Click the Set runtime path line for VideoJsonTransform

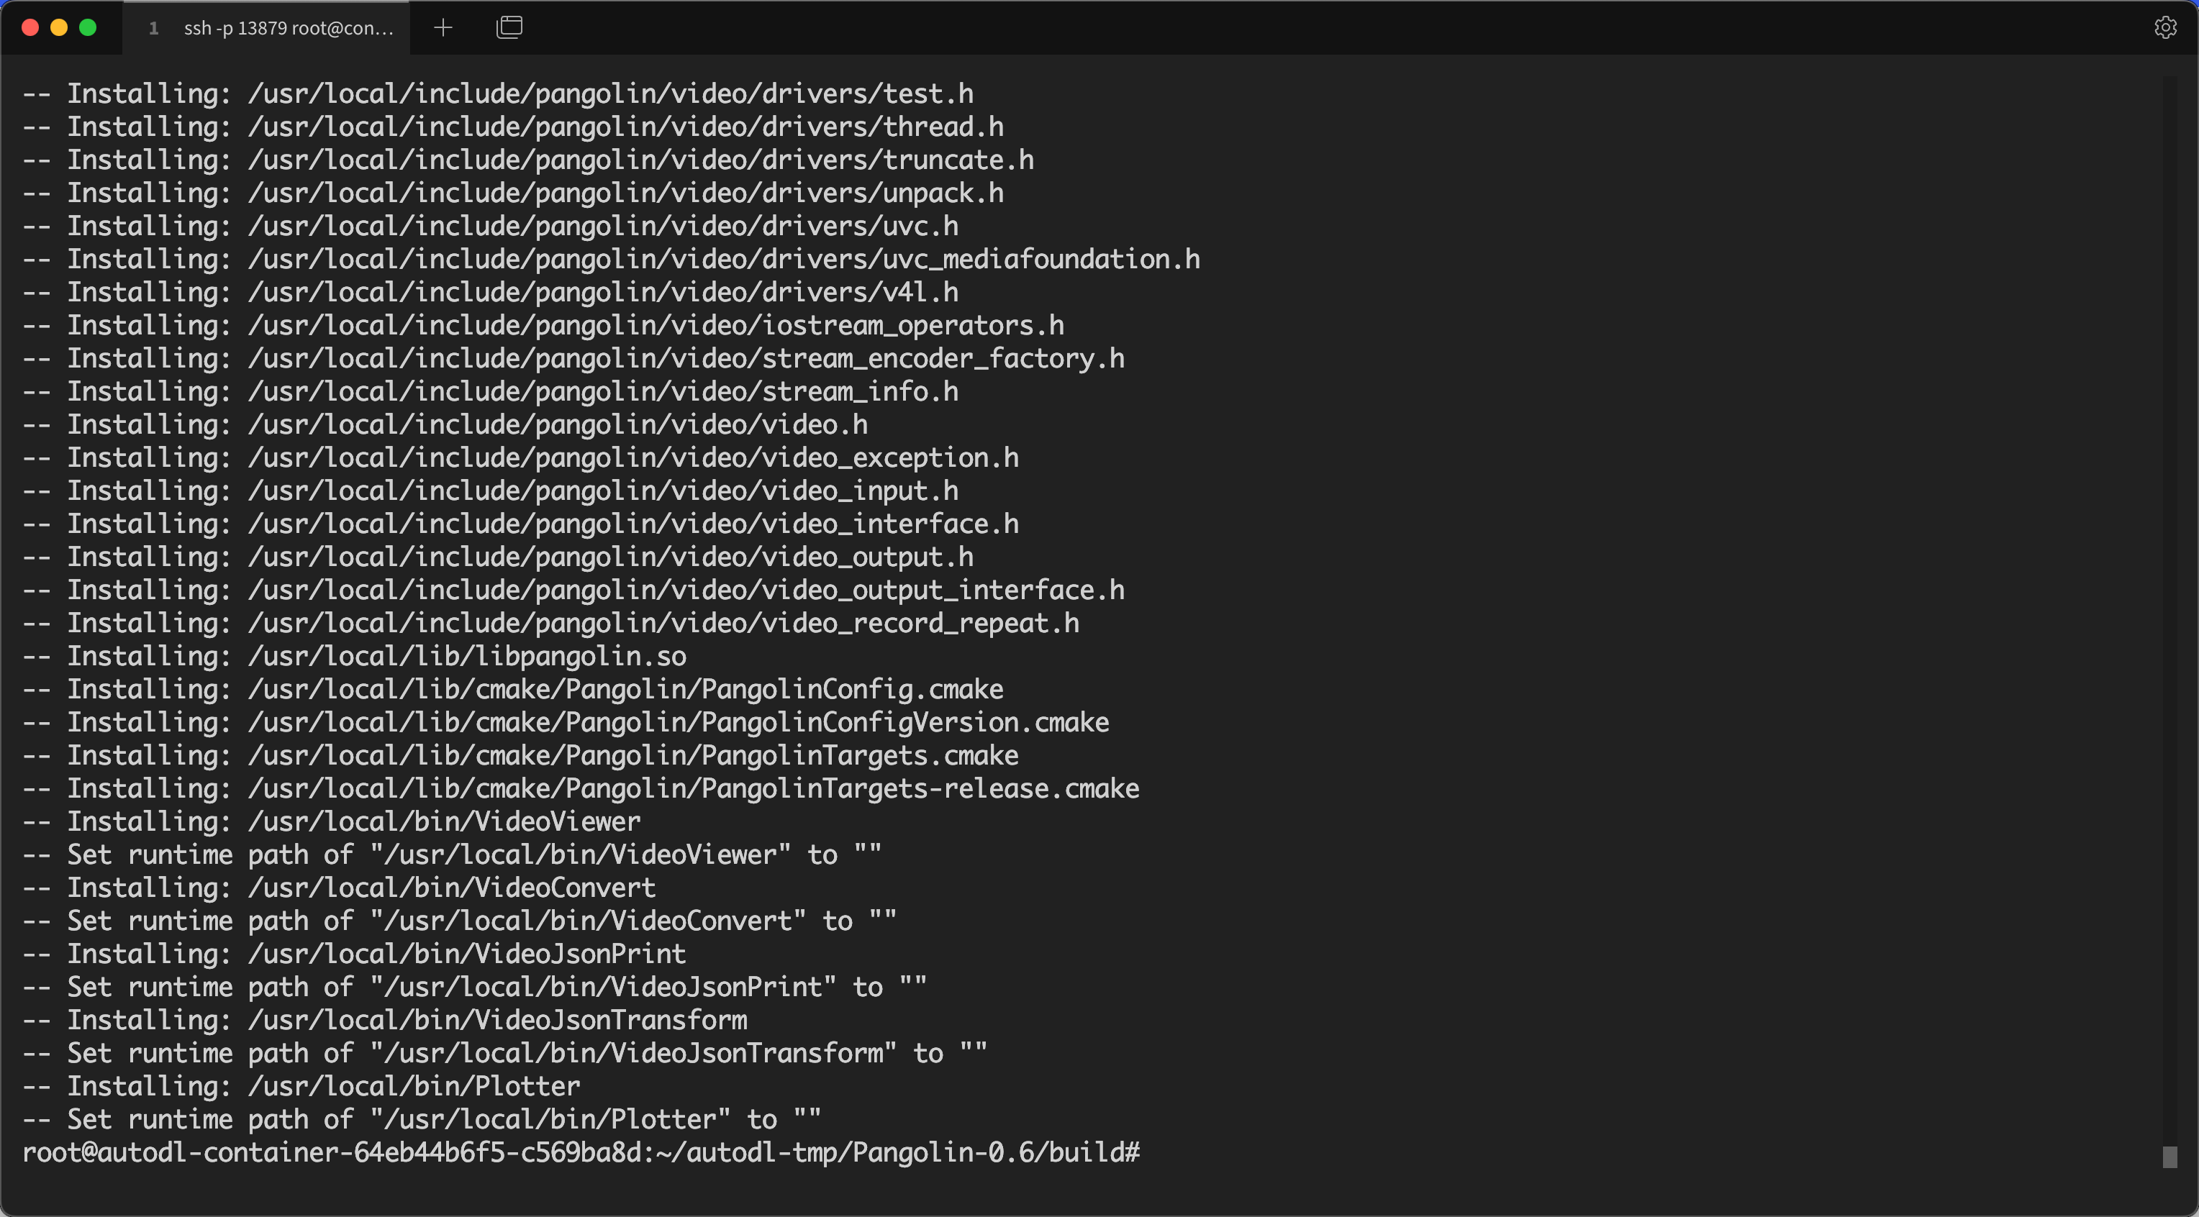[x=504, y=1054]
